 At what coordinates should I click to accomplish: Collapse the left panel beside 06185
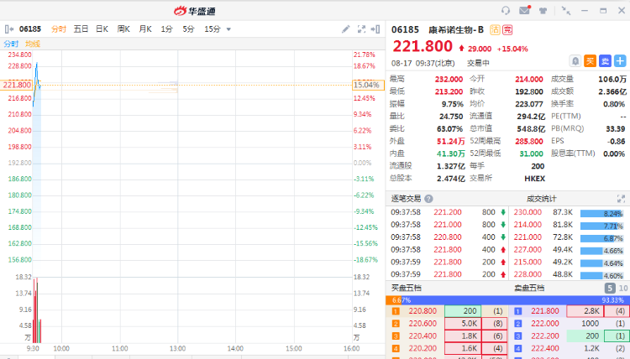(9, 29)
